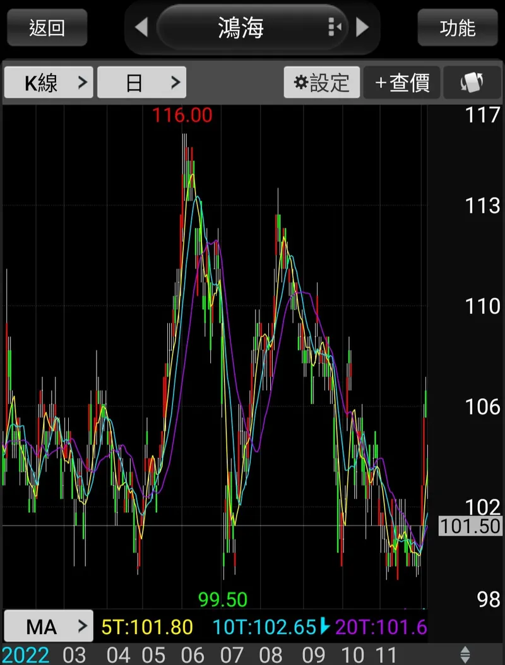Rotate the chart with the rotate-screen icon
The width and height of the screenshot is (505, 665).
pos(472,82)
